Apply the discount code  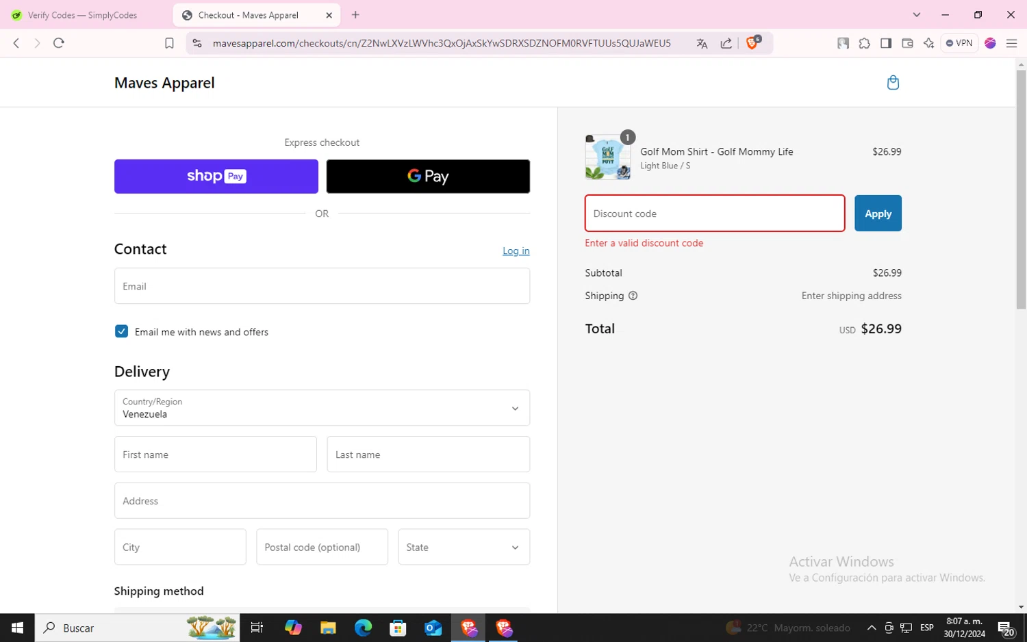pos(878,214)
